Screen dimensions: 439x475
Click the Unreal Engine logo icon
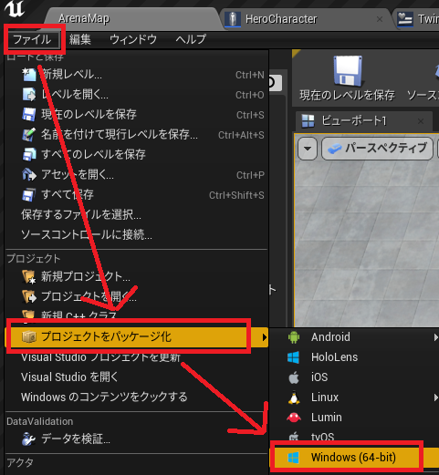point(15,9)
